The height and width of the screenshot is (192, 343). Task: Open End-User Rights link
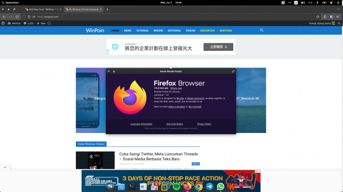[175, 124]
